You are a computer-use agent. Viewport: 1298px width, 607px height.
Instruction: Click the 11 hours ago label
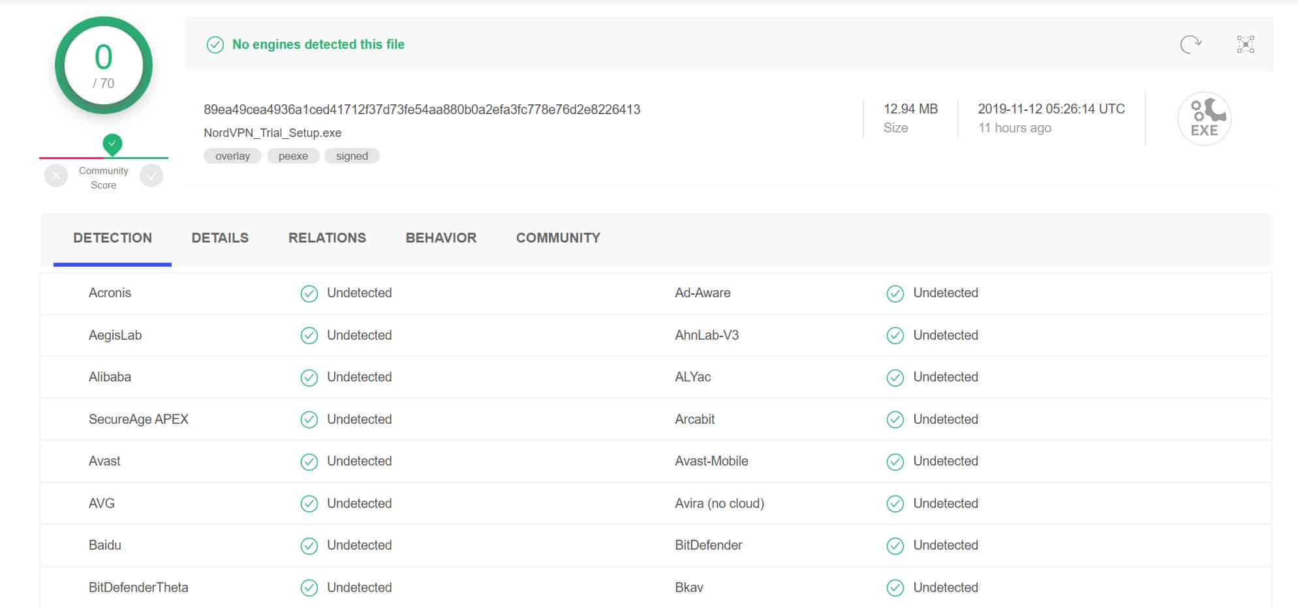1014,128
